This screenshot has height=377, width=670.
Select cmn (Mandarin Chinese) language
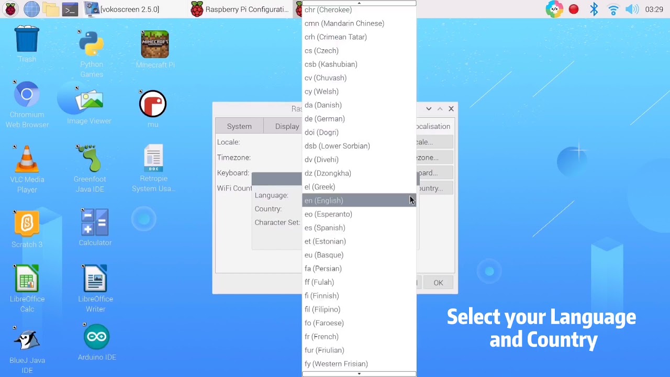(359, 23)
